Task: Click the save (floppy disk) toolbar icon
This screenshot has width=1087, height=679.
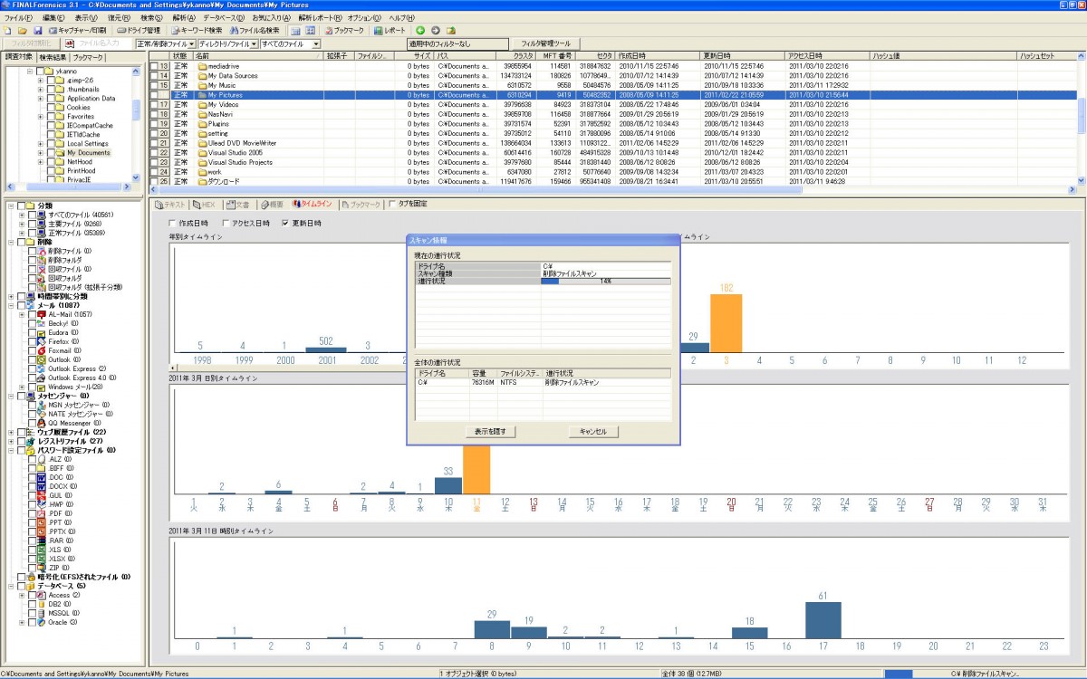Action: [38, 31]
